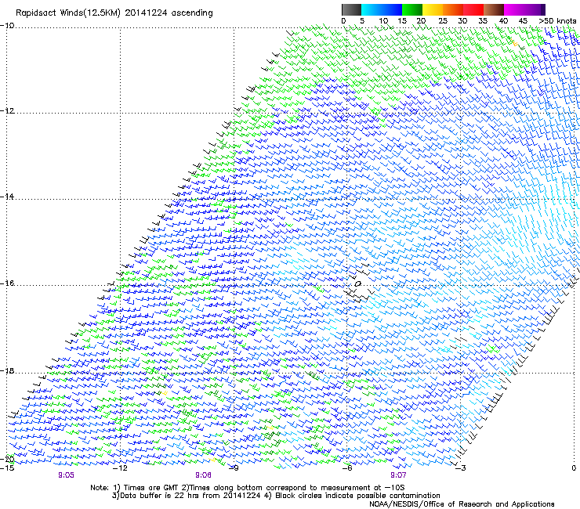The height and width of the screenshot is (509, 580).
Task: Click the '-14' latitude axis label
Action: [x=7, y=197]
